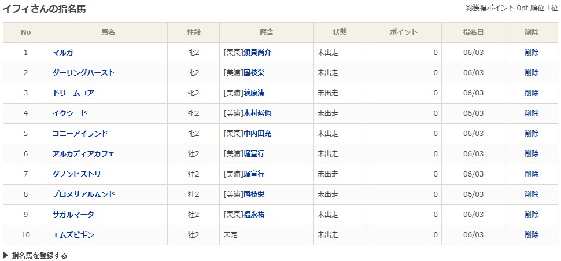The image size is (561, 261).
Task: Delete コニーアイランド from the list
Action: pos(532,134)
